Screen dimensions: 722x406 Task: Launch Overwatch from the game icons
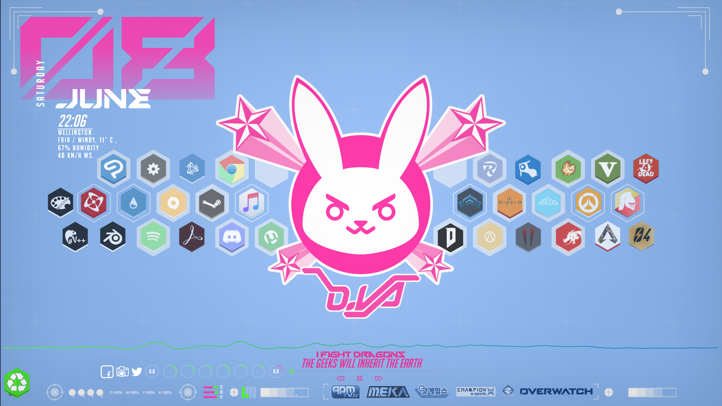tap(588, 203)
